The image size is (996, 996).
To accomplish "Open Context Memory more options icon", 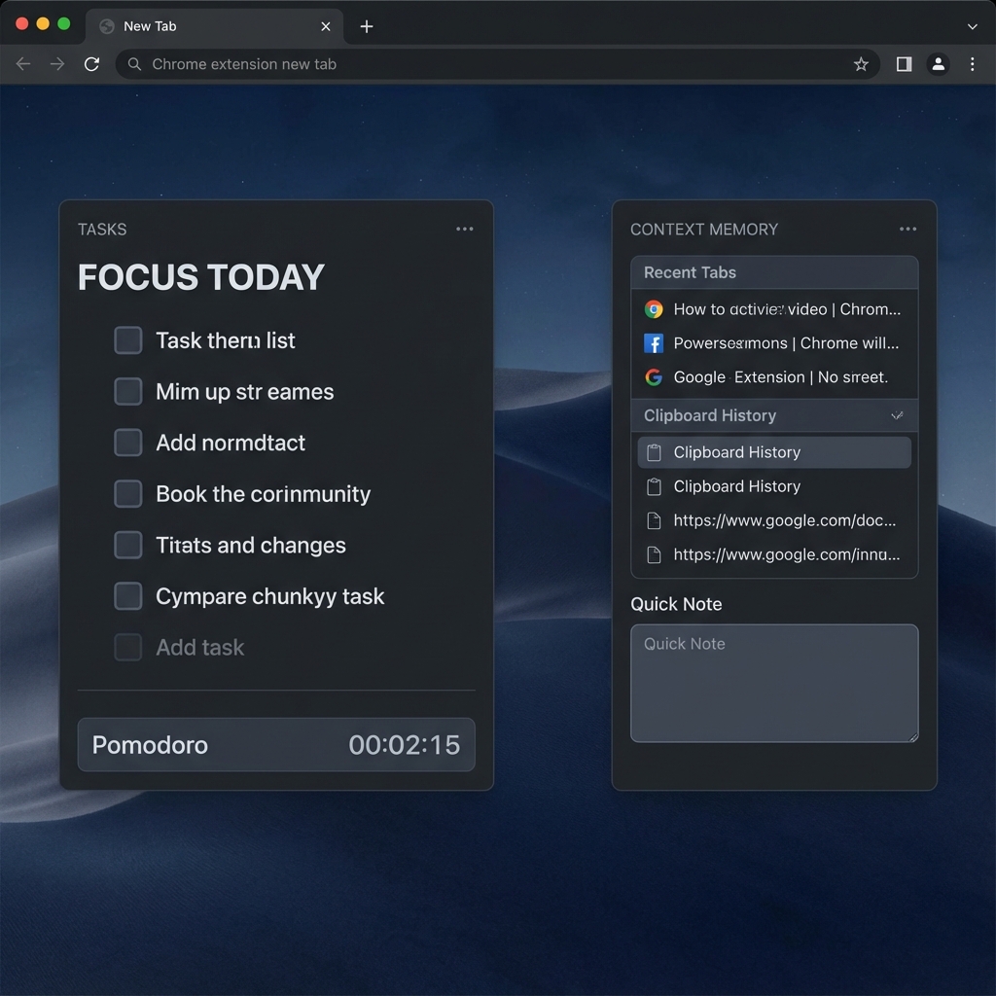I will 907,230.
